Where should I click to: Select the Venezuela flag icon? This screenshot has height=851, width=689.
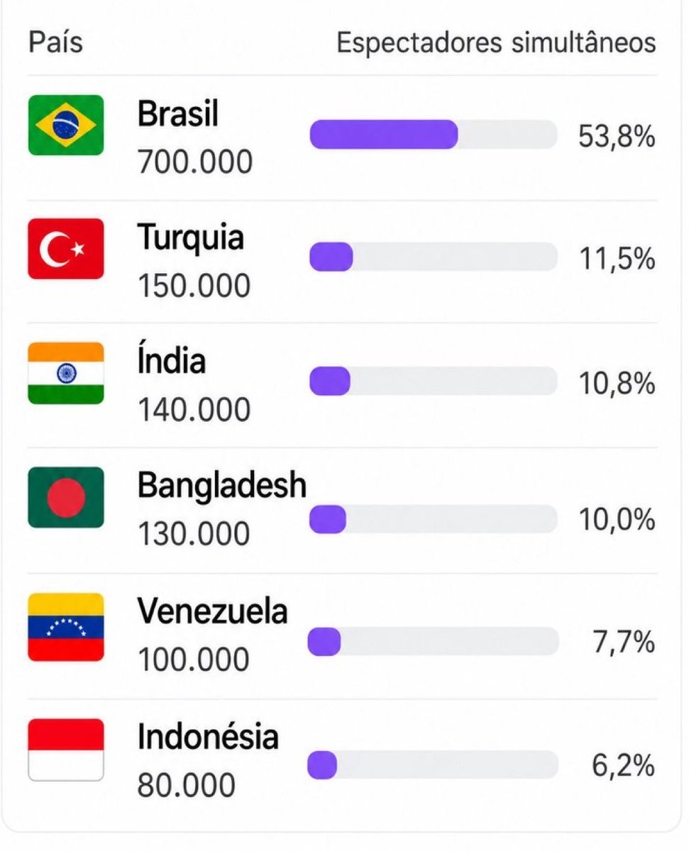(x=66, y=627)
